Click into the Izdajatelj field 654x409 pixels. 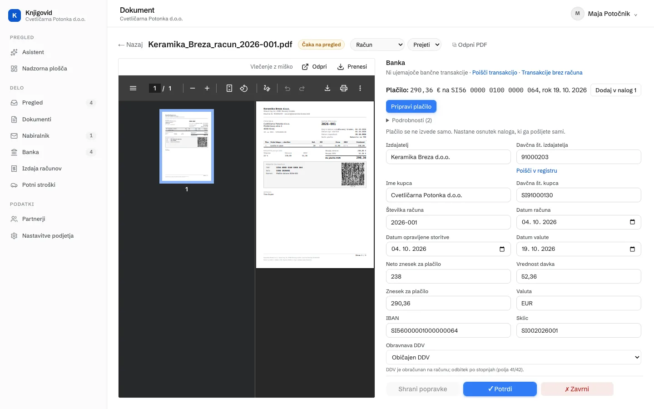pos(448,157)
